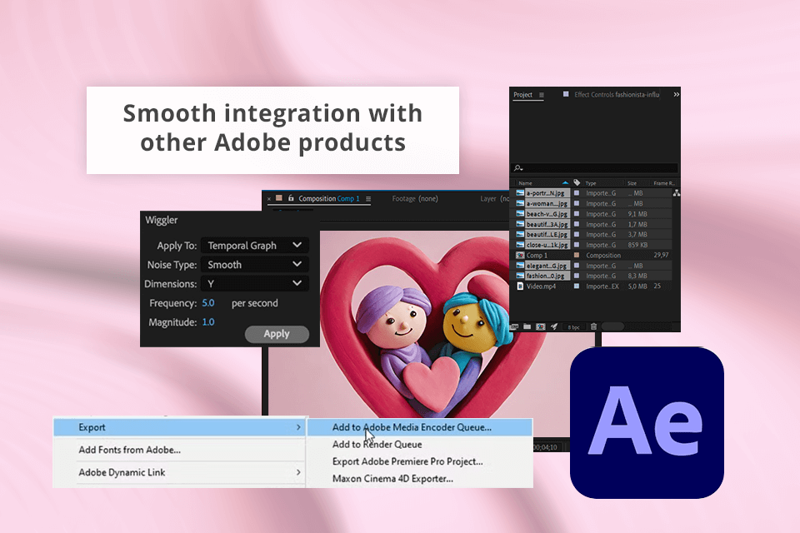Image resolution: width=800 pixels, height=533 pixels.
Task: Click the Magnitude value 1.0
Action: coord(208,322)
